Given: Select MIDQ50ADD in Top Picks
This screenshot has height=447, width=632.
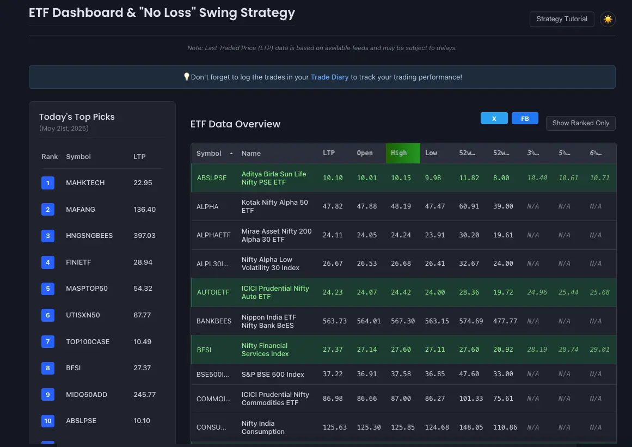Looking at the screenshot, I should 86,395.
